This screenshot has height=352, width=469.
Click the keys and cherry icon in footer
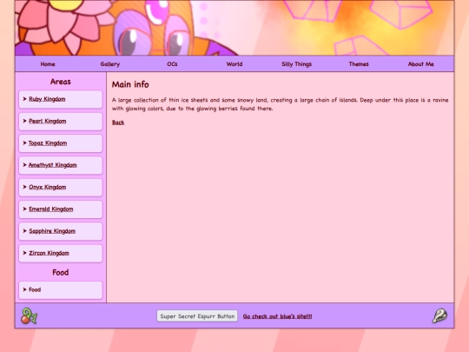point(29,315)
